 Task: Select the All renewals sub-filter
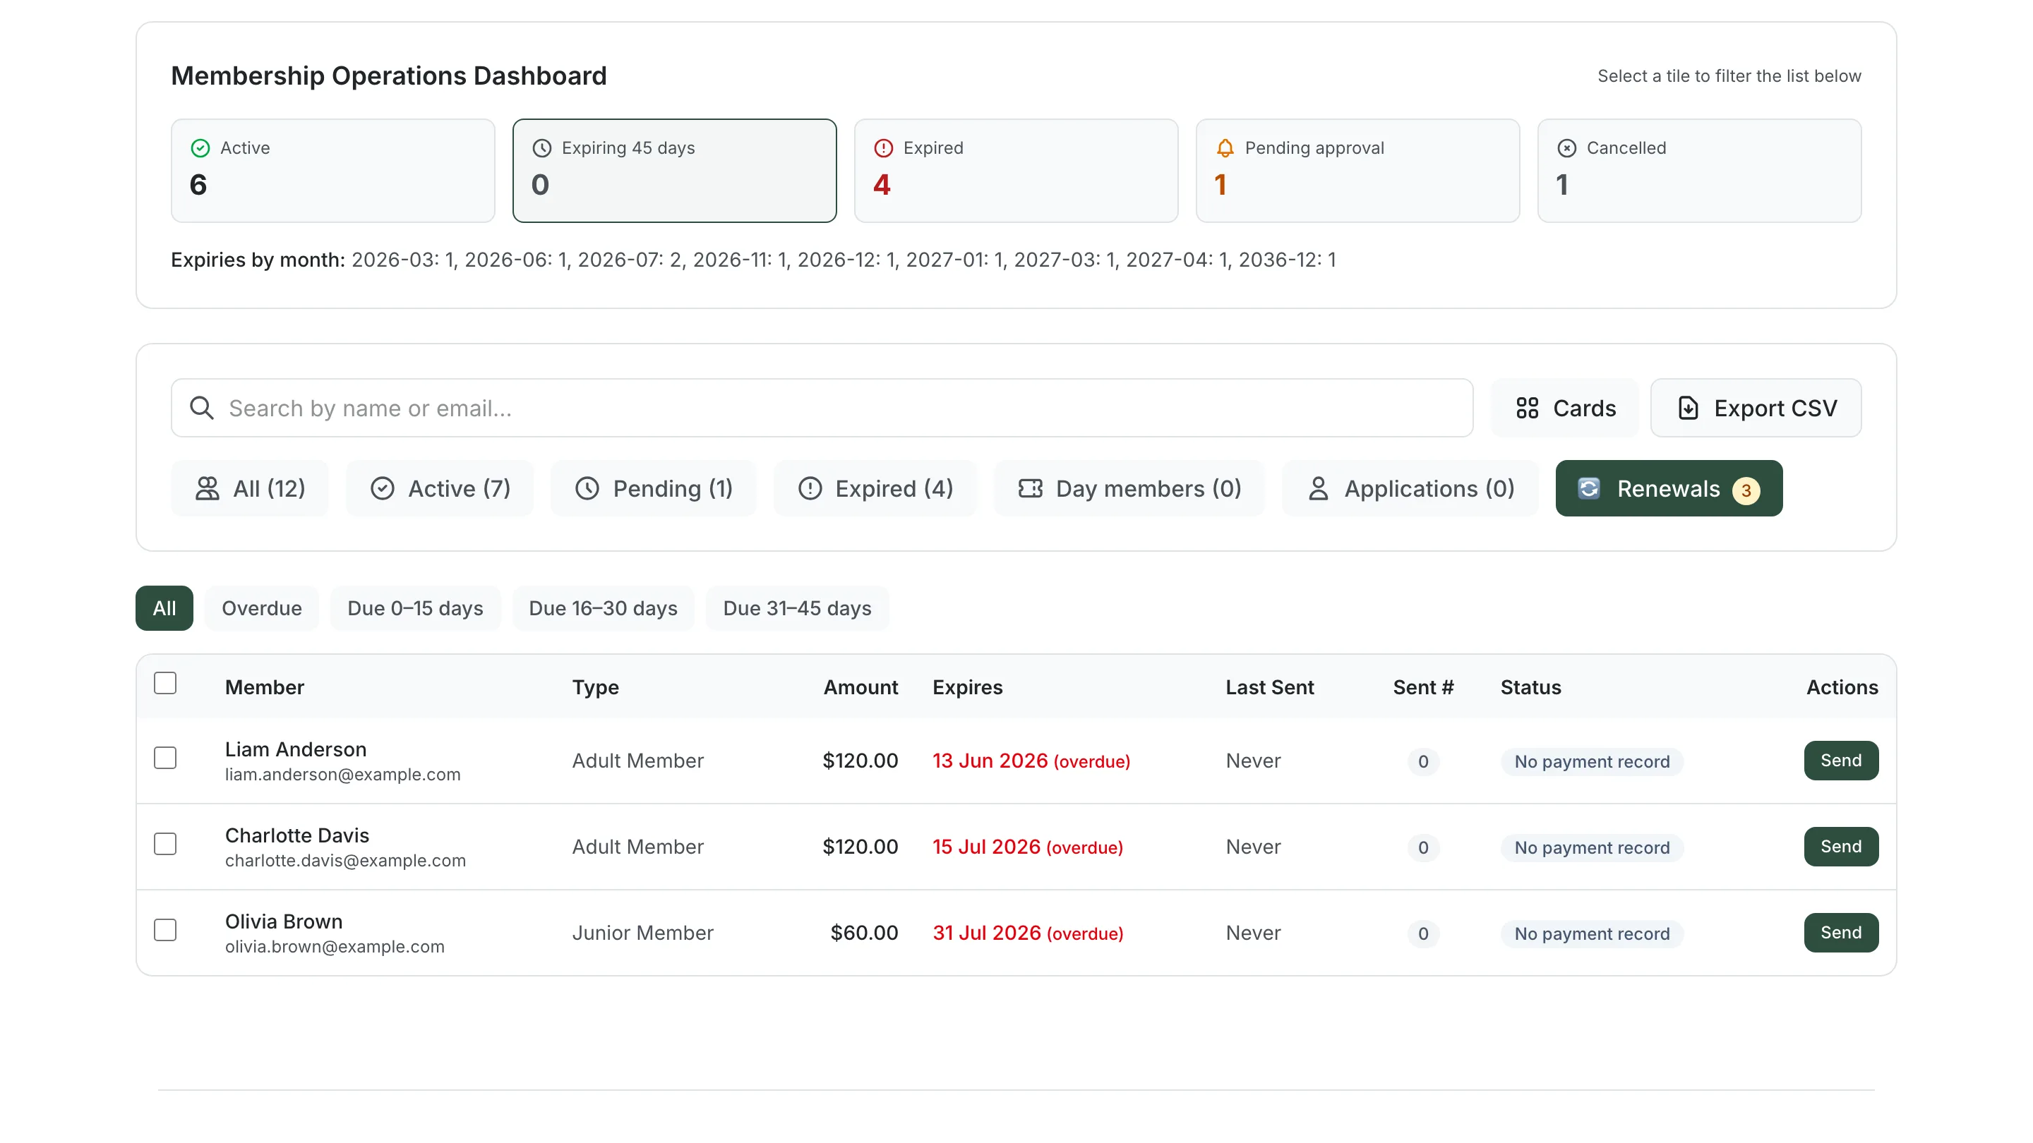click(x=164, y=608)
